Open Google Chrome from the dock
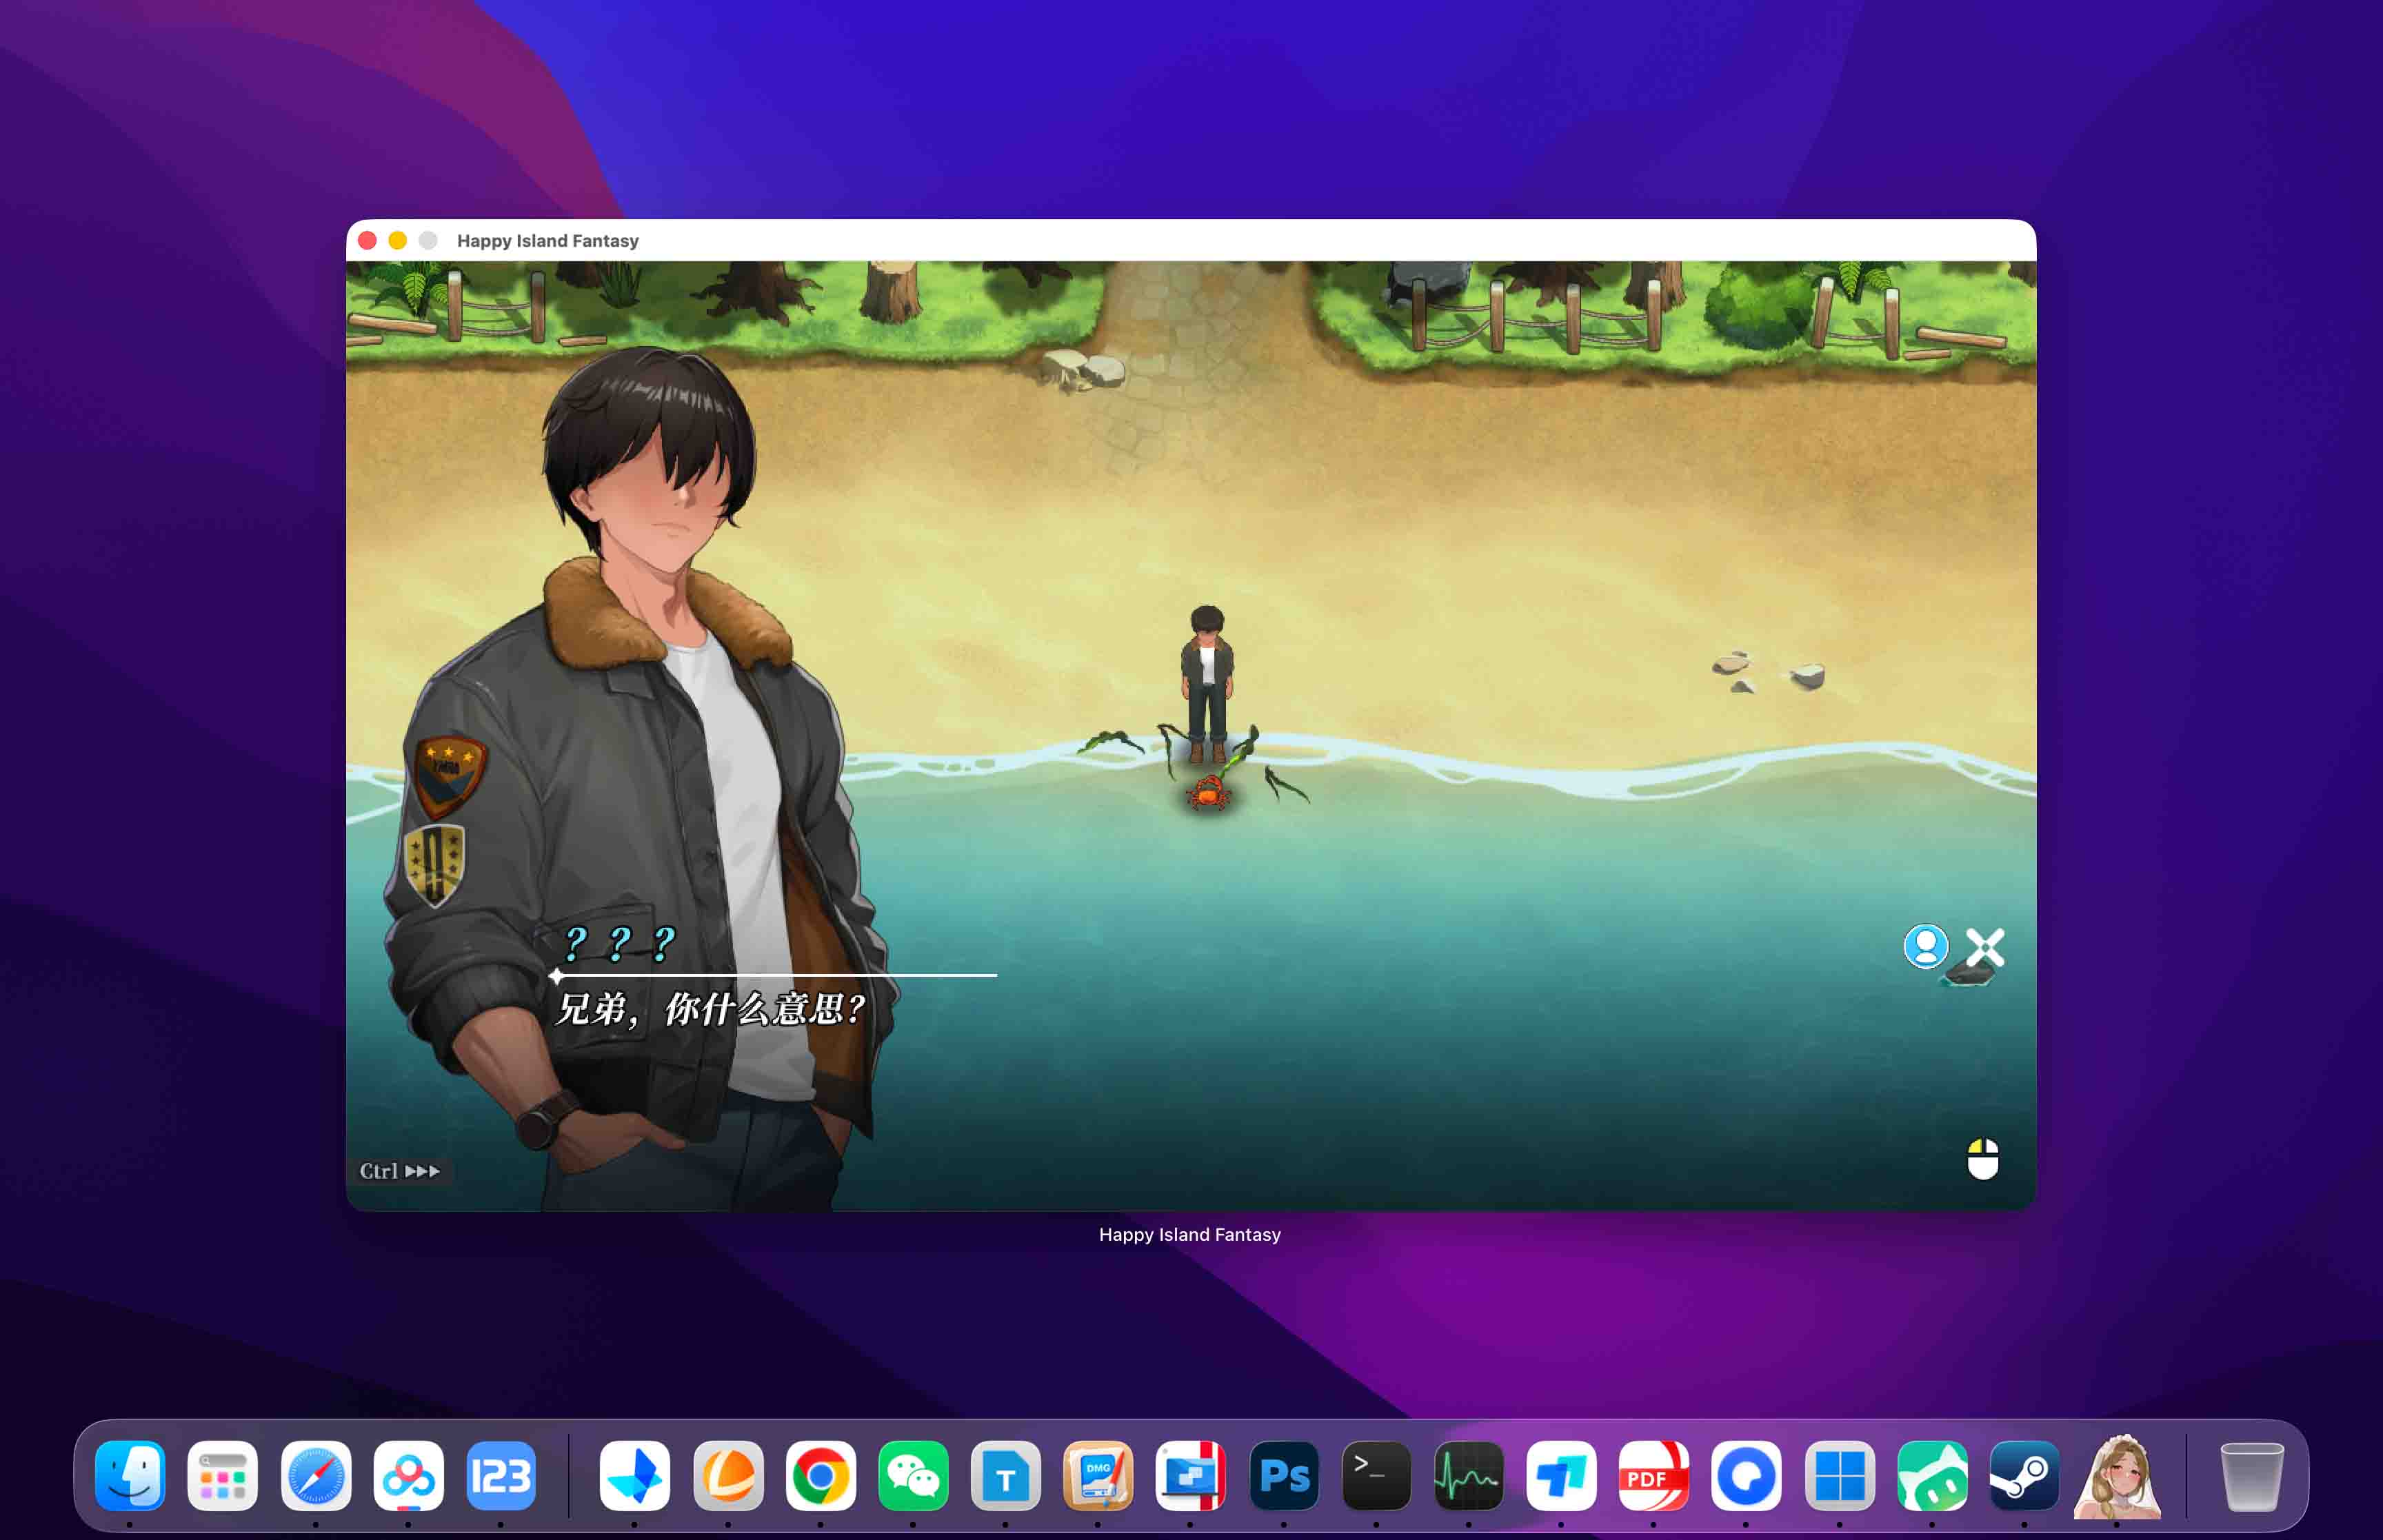The width and height of the screenshot is (2383, 1540). tap(820, 1475)
